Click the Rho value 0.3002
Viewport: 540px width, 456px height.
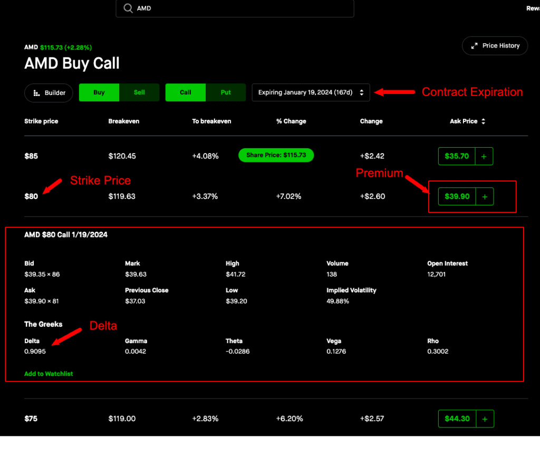[x=438, y=351]
